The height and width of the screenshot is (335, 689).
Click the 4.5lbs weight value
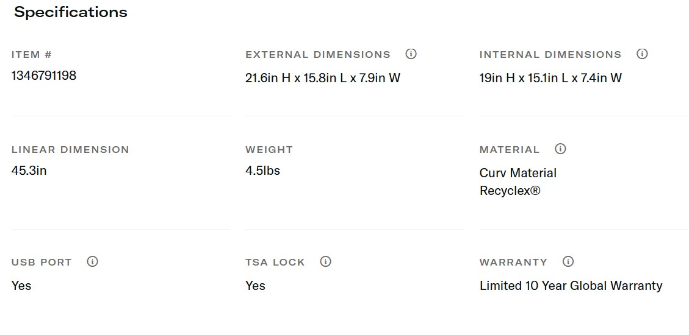(263, 171)
